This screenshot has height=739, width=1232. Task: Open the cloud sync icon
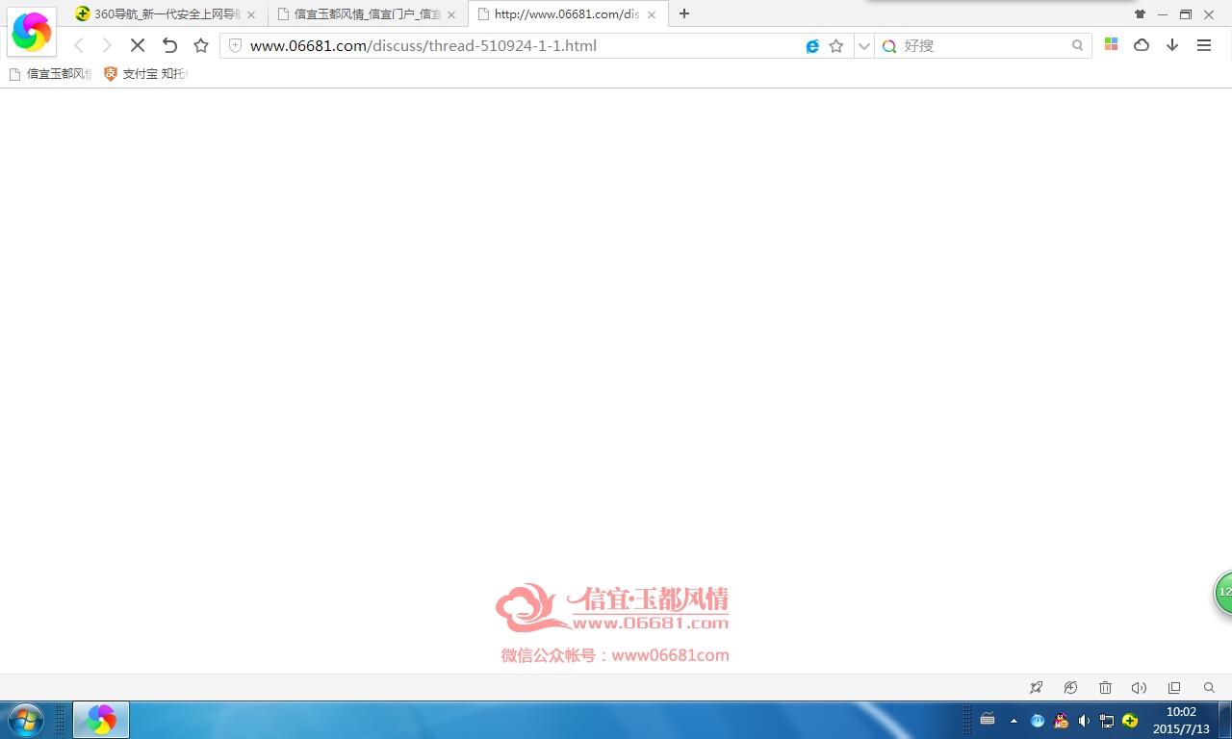[x=1142, y=45]
